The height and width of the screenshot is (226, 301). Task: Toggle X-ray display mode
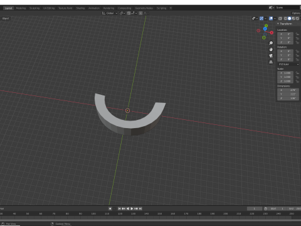click(x=280, y=18)
